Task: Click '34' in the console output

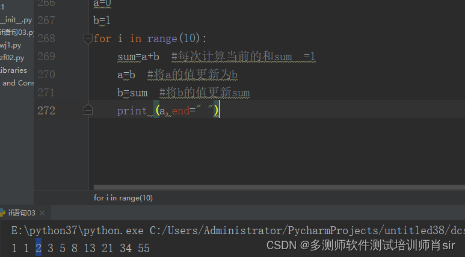Action: 126,248
